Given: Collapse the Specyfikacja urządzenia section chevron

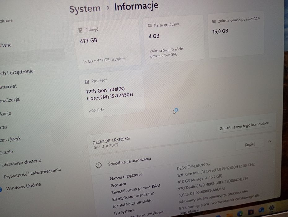Looking at the screenshot, I should 270,142.
